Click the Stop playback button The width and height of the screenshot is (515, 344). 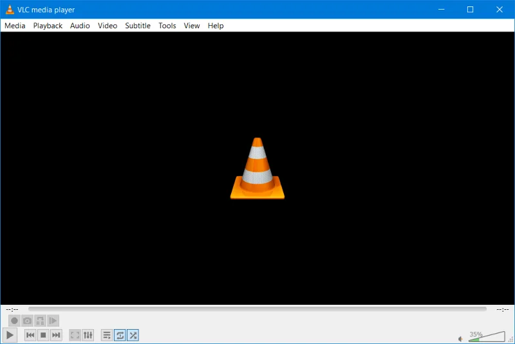point(43,335)
